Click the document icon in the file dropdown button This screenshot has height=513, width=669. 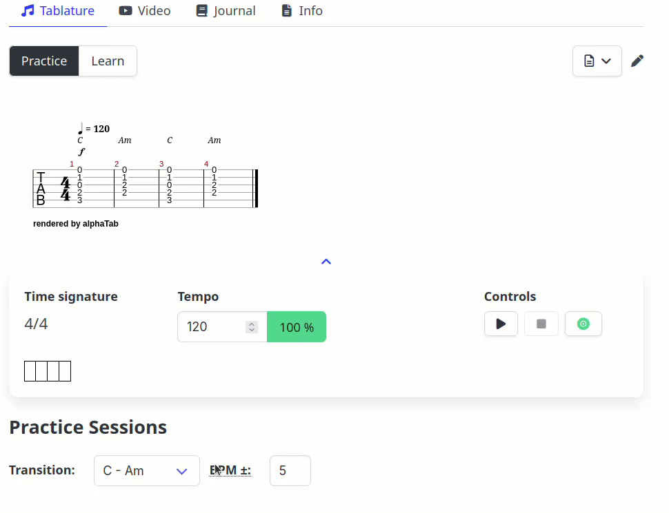pyautogui.click(x=590, y=61)
